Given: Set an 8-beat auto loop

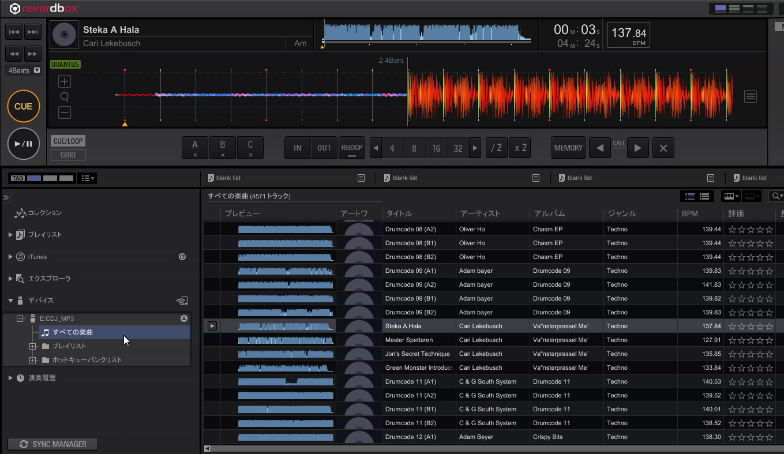Looking at the screenshot, I should coord(414,148).
